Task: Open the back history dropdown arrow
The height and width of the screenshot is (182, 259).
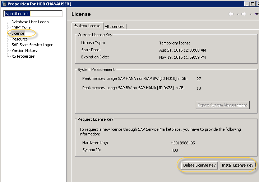Action: pos(237,14)
